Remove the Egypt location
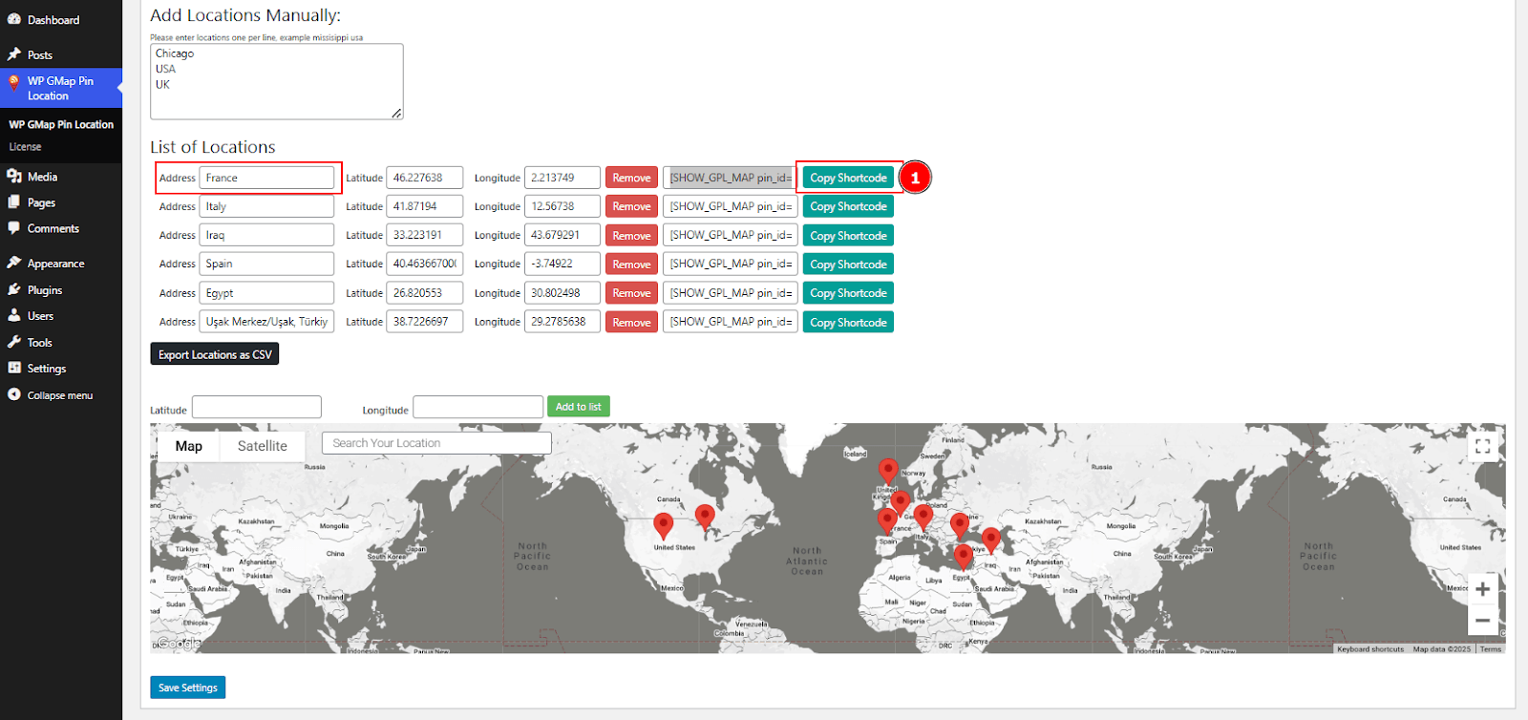Viewport: 1528px width, 720px height. (x=631, y=293)
